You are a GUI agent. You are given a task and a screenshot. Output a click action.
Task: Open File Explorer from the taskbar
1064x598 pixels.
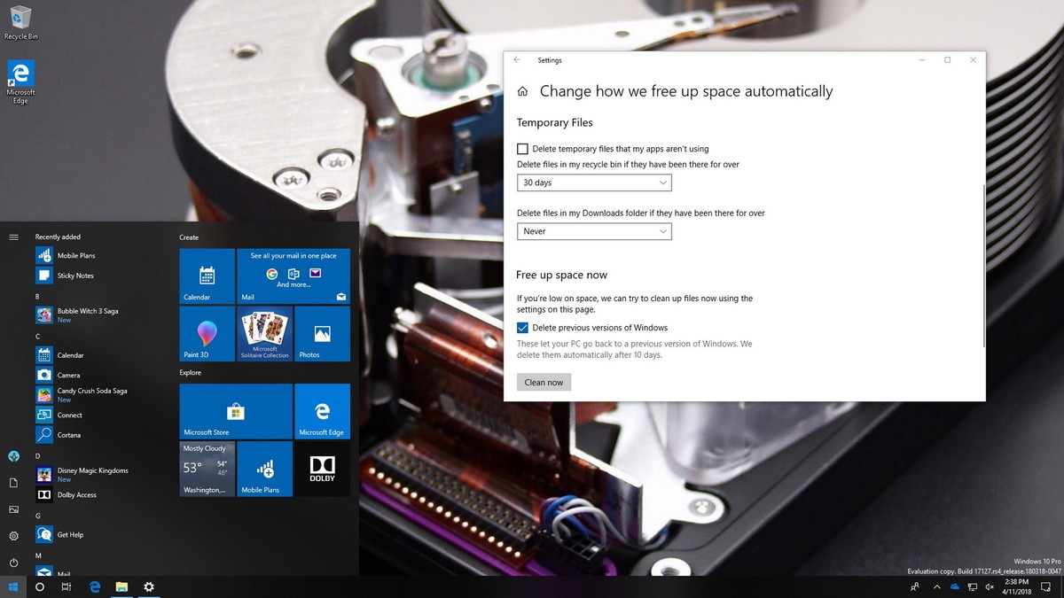121,586
